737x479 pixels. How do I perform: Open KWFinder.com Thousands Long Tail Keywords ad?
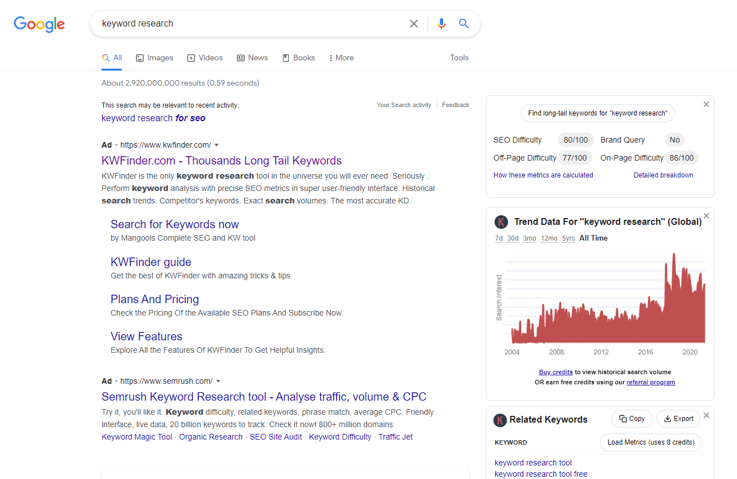click(222, 161)
